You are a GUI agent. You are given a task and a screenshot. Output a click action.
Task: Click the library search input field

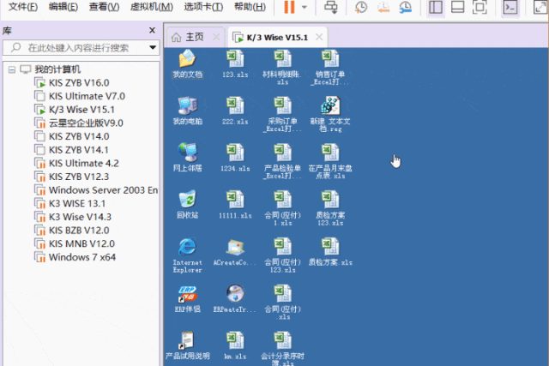(x=81, y=48)
